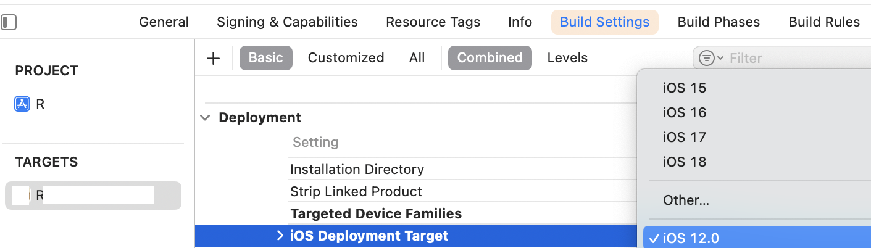Select the Combined view mode
The height and width of the screenshot is (248, 871).
point(490,58)
